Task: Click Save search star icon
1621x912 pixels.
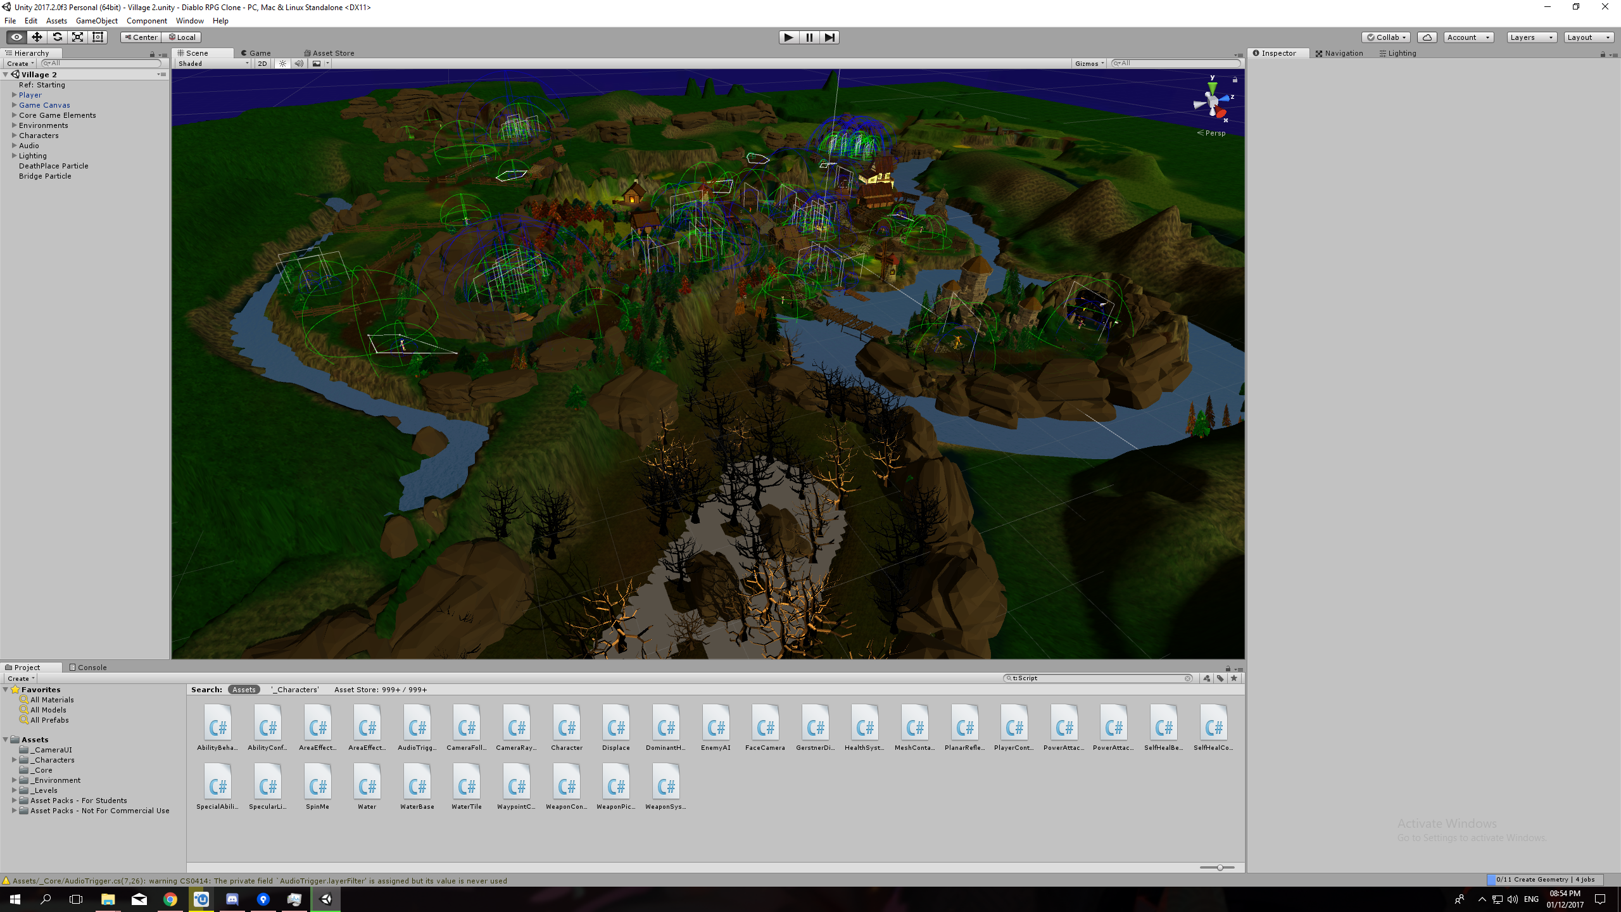Action: point(1234,678)
